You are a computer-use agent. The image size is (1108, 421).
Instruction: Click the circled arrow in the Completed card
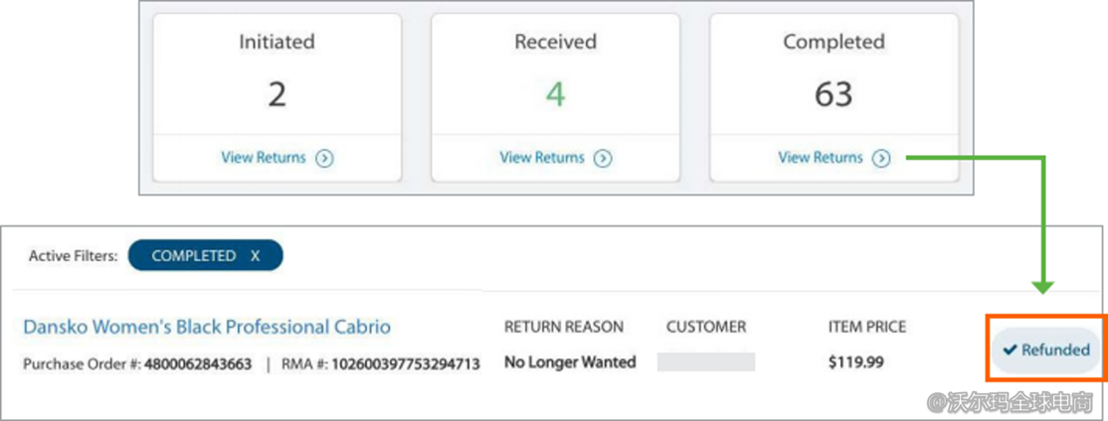[x=881, y=158]
